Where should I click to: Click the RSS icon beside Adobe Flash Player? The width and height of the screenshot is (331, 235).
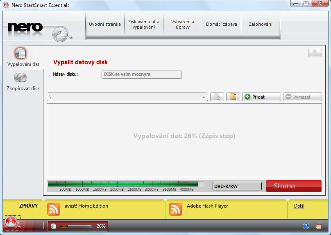(x=176, y=209)
